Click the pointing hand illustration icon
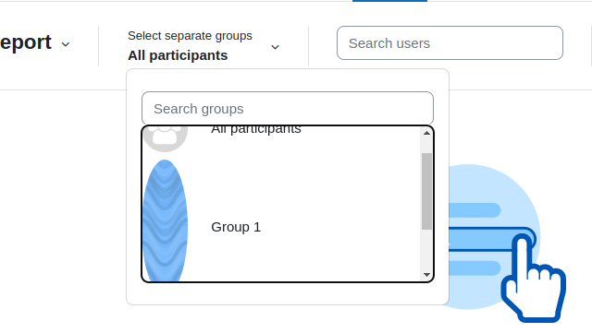This screenshot has width=592, height=333. [533, 279]
